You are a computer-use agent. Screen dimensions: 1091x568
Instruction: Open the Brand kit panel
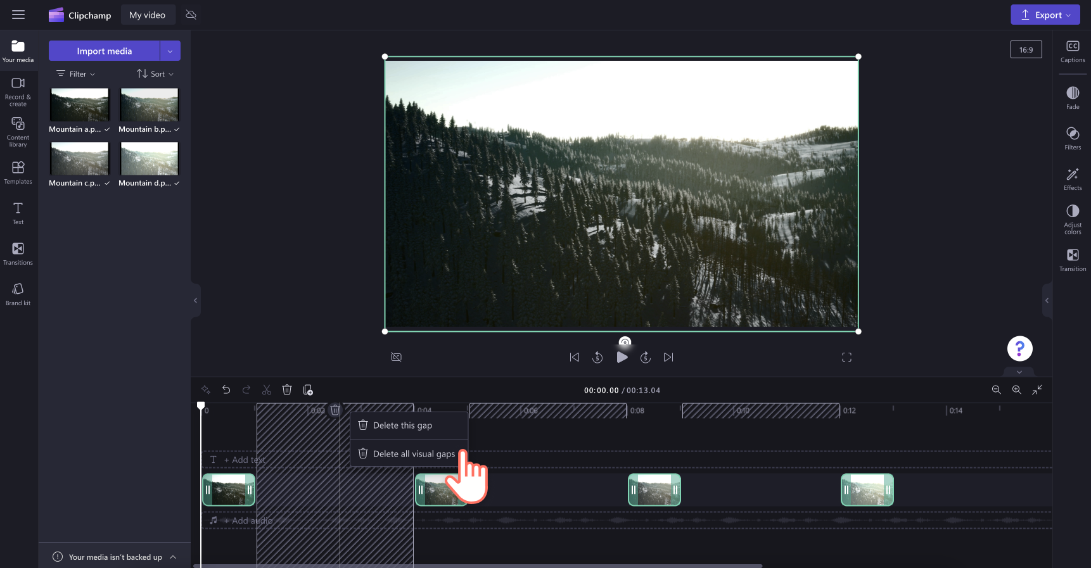pyautogui.click(x=18, y=294)
